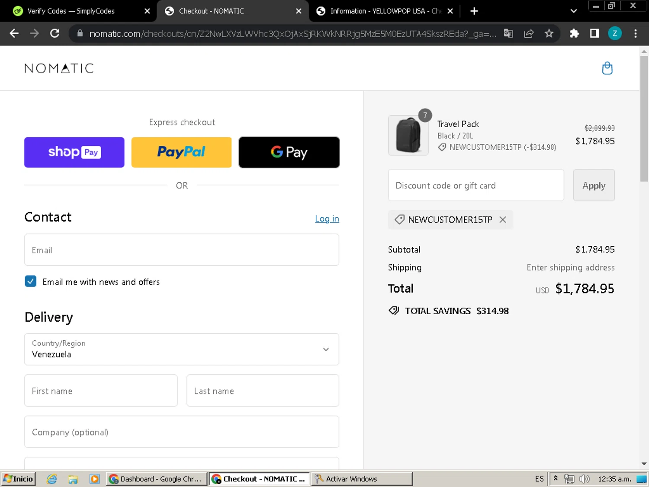Click the Discount code or gift card field
This screenshot has width=649, height=487.
point(476,185)
